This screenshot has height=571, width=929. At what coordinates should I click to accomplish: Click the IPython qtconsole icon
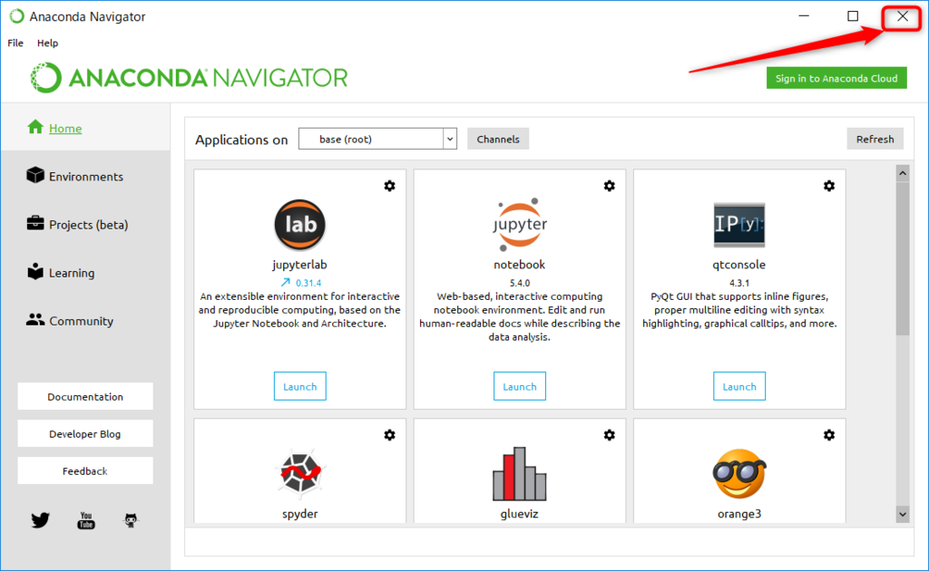tap(739, 225)
